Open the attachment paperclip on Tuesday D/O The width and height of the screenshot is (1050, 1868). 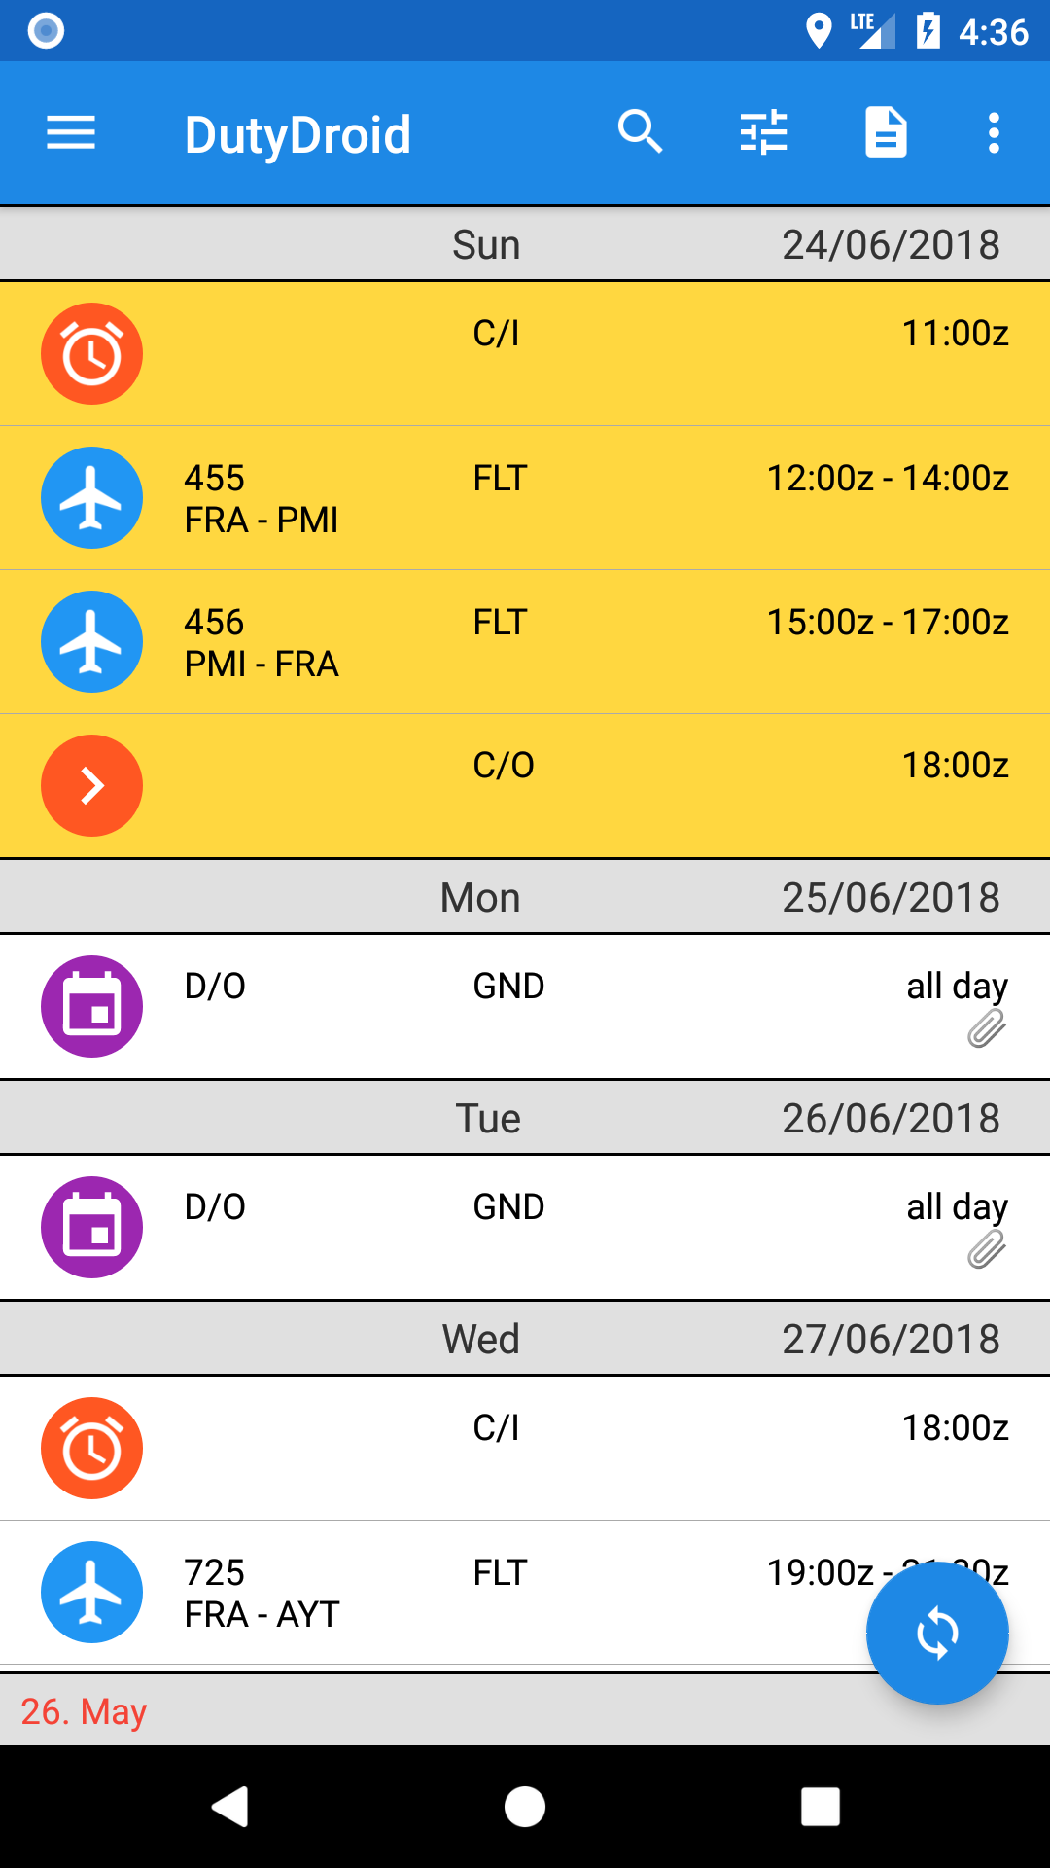click(987, 1249)
